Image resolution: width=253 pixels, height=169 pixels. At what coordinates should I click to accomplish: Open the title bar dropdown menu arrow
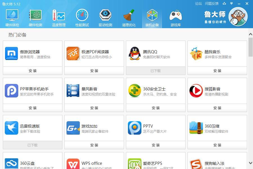coord(232,3)
